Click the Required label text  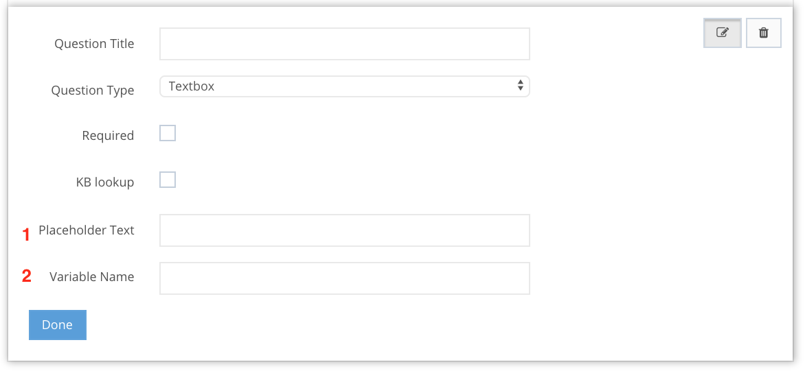108,136
